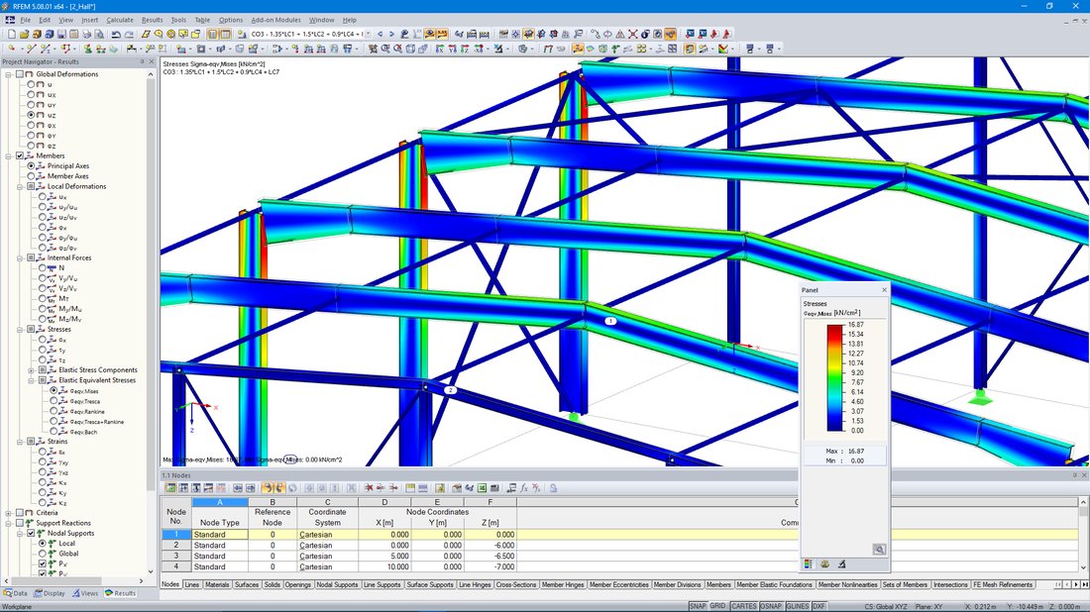Click the navigator toggle icon in toolbar
Image resolution: width=1090 pixels, height=612 pixels.
point(213,34)
